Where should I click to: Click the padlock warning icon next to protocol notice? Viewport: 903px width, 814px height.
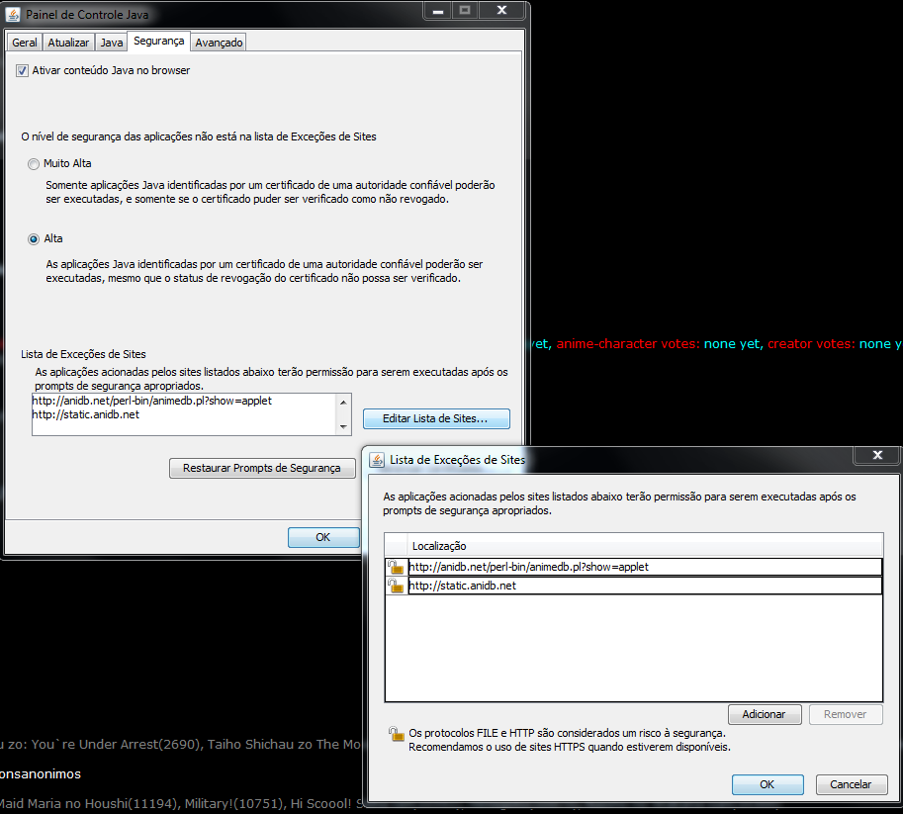397,734
